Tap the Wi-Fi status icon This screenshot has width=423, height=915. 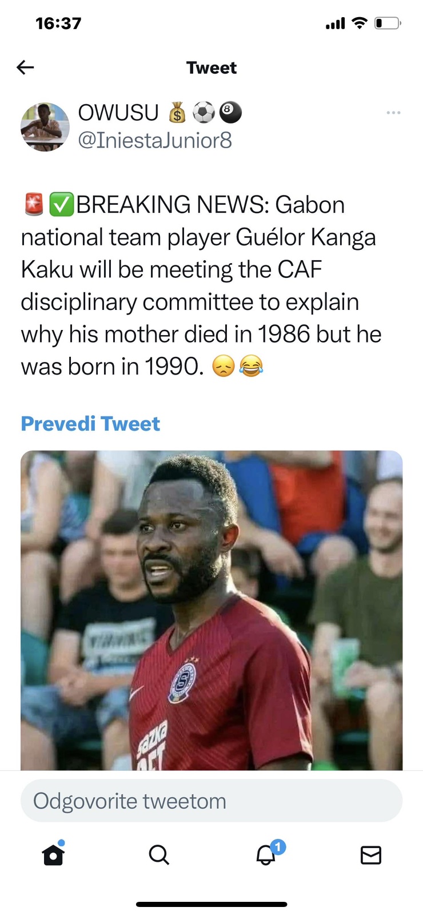coord(359,23)
